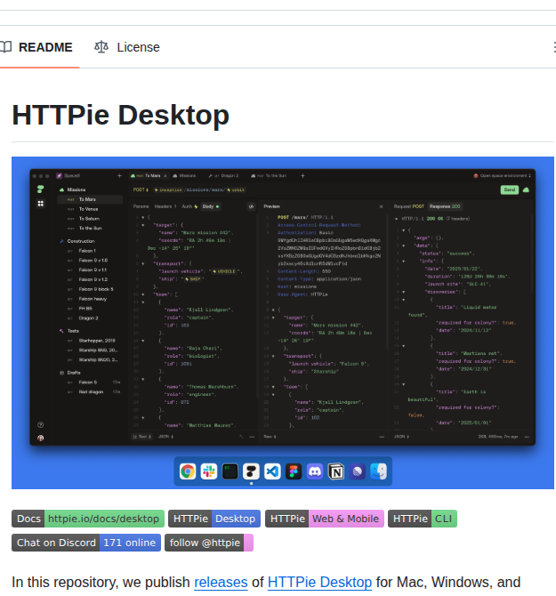
Task: Select the Dragon 2 request tab
Action: [223, 175]
